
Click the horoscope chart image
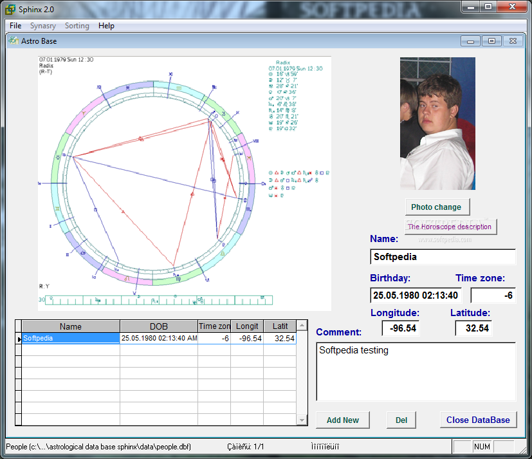point(184,183)
